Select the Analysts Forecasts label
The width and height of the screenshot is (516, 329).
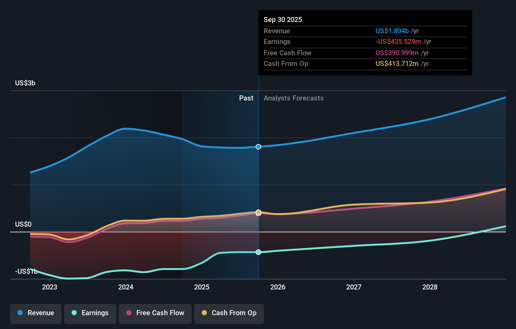[294, 98]
